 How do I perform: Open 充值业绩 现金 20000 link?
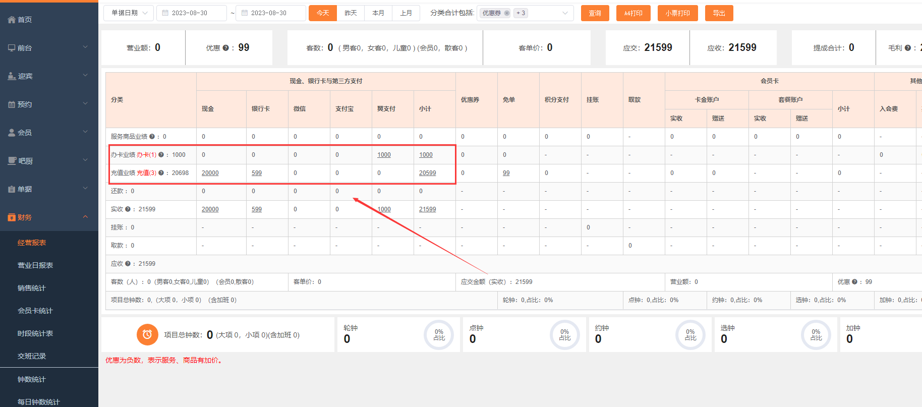[x=210, y=173]
